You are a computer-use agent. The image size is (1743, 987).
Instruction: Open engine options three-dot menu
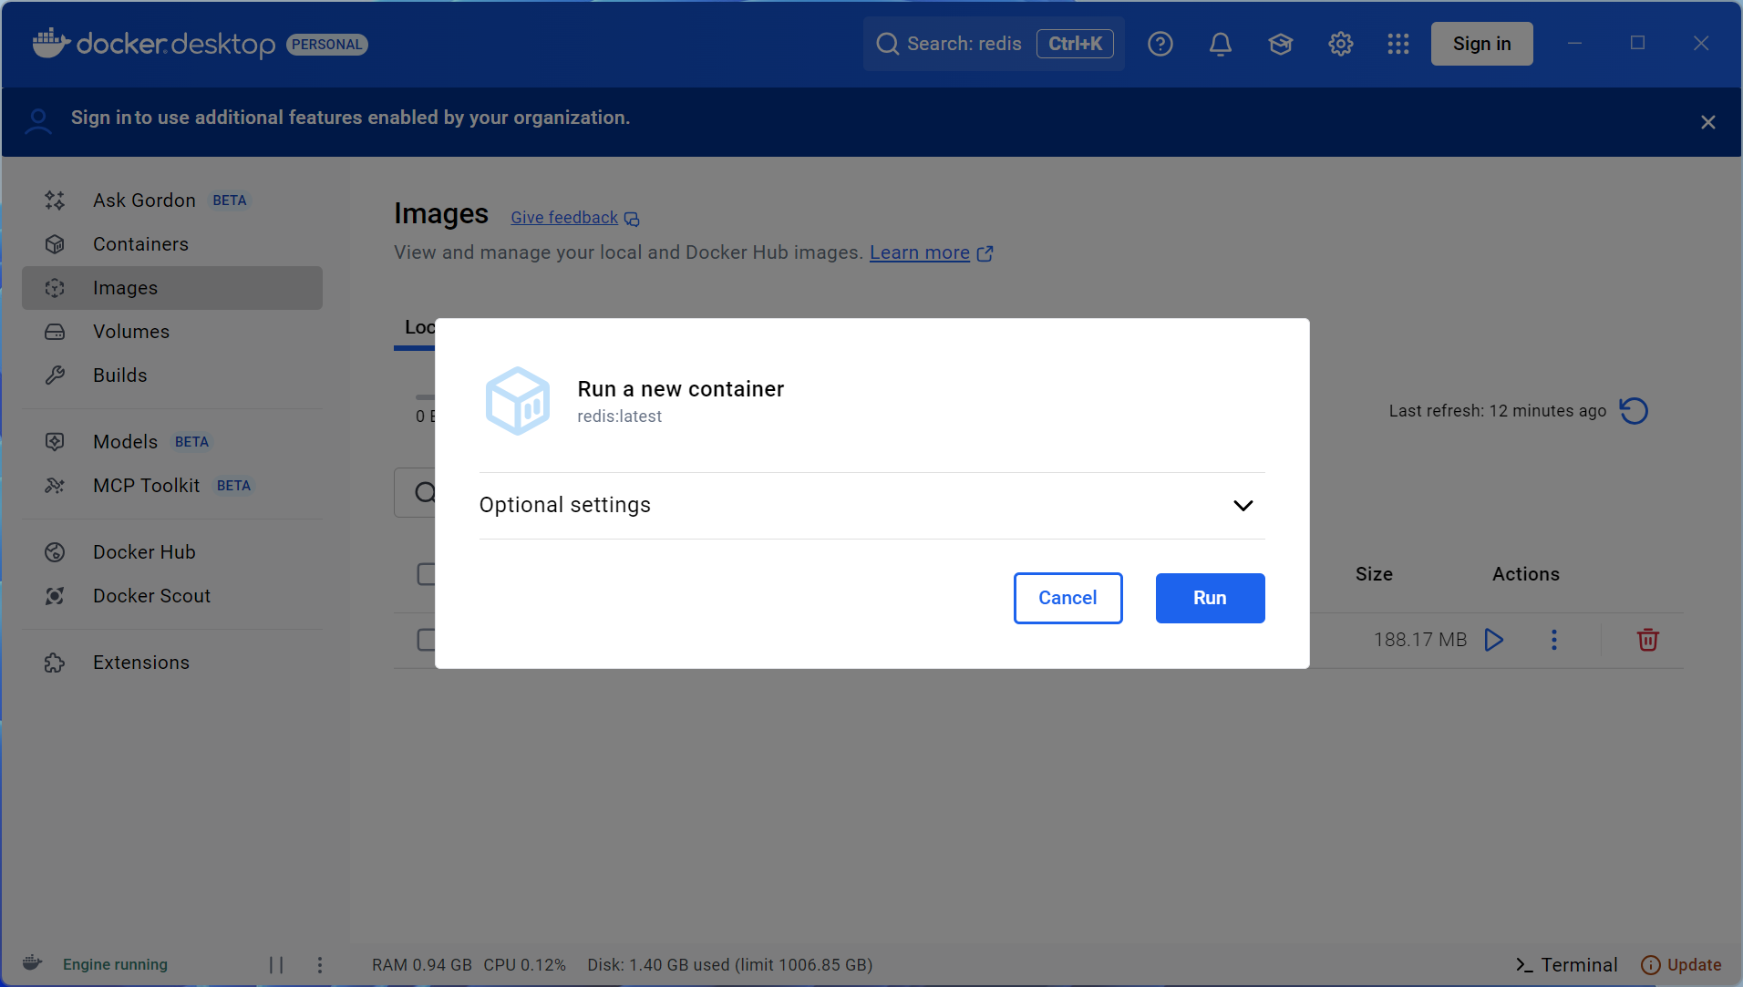click(320, 964)
